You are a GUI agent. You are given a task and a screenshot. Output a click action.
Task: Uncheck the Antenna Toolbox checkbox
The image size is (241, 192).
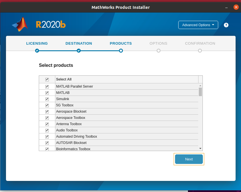47,124
